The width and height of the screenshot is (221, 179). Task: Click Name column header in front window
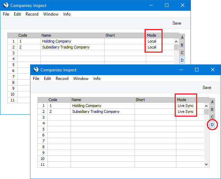click(76, 100)
